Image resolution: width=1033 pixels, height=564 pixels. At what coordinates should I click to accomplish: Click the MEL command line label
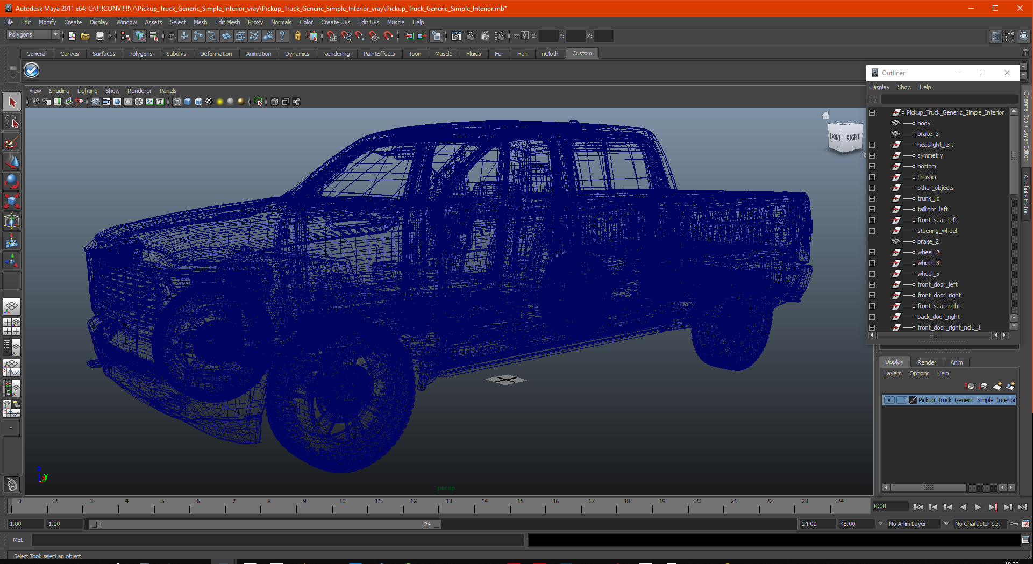pyautogui.click(x=18, y=540)
